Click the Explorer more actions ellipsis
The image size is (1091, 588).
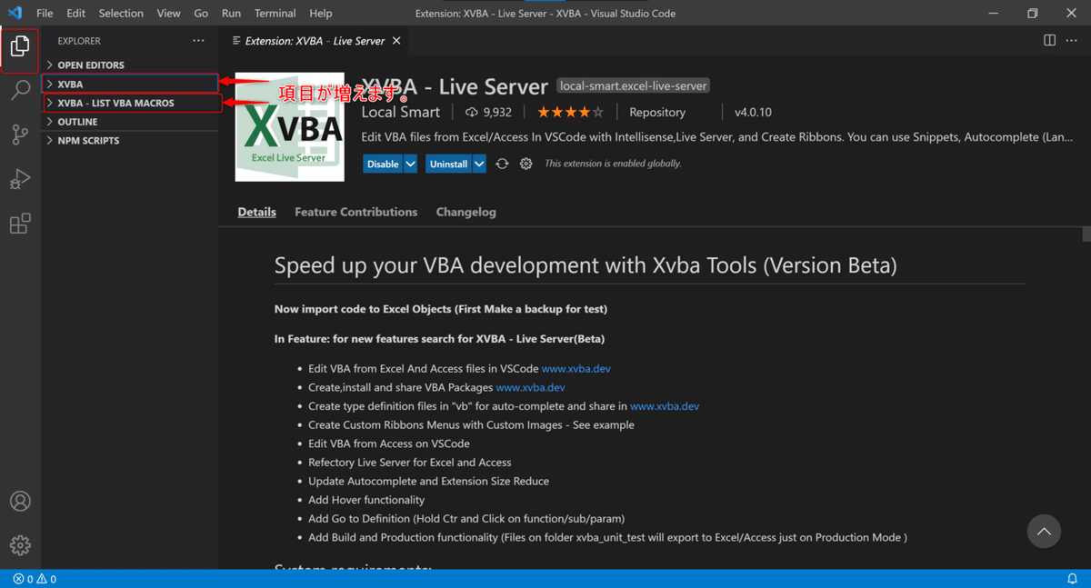[198, 41]
